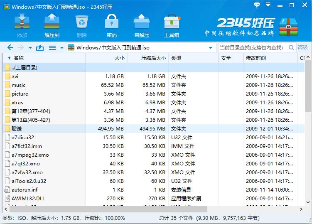312x224 pixels.
Task: Sort by 安全 column header
Action: 231,58
